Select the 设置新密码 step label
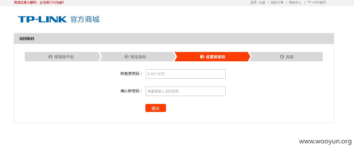The width and height of the screenshot is (354, 149). click(x=215, y=57)
